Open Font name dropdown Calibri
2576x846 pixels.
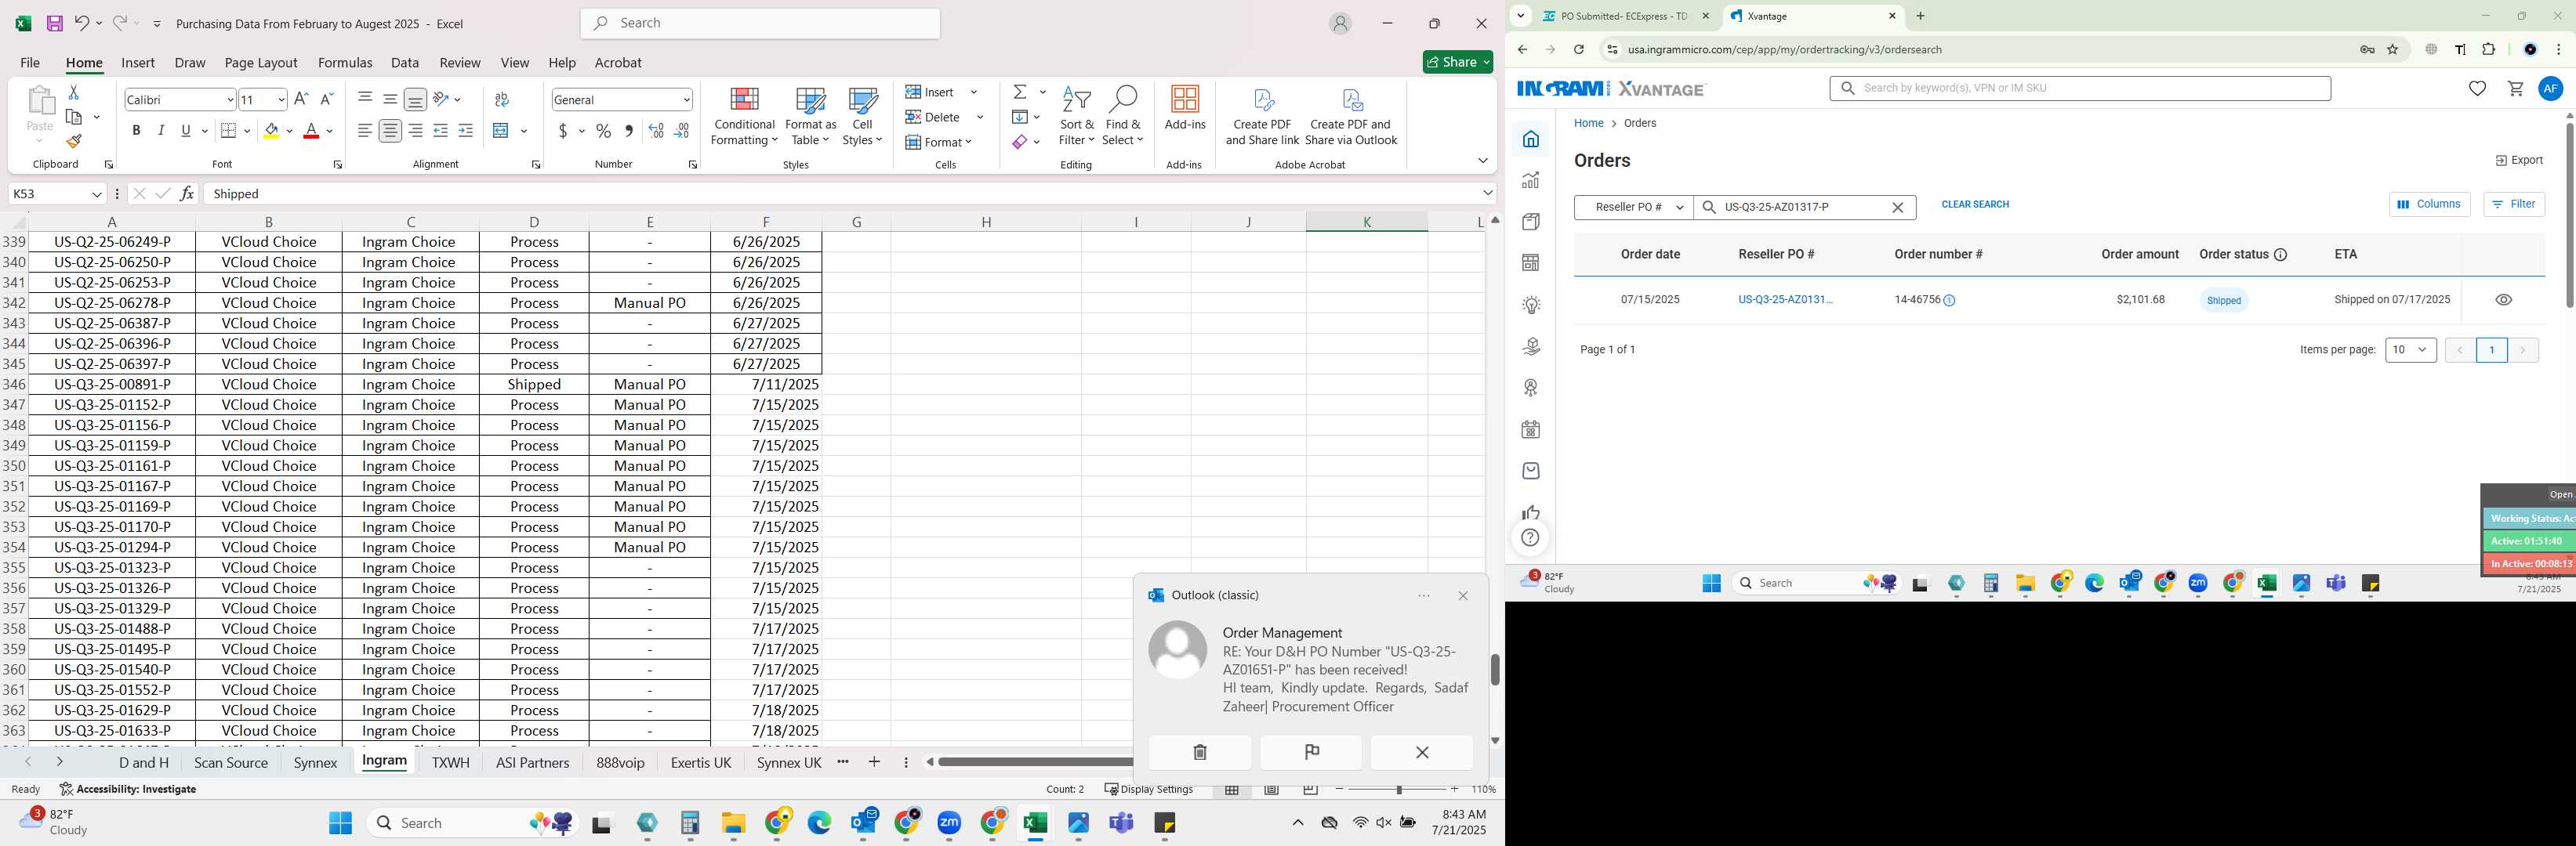tap(230, 99)
